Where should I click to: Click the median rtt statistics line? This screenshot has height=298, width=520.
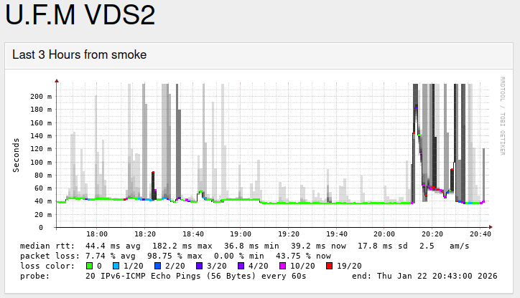click(x=244, y=246)
